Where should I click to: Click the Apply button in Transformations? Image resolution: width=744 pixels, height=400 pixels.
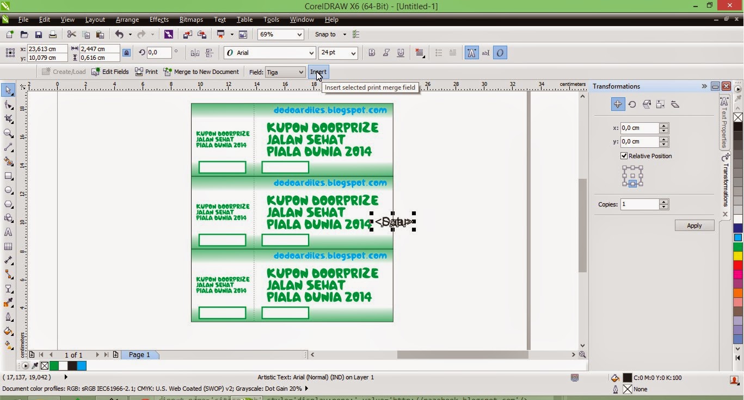(x=694, y=225)
